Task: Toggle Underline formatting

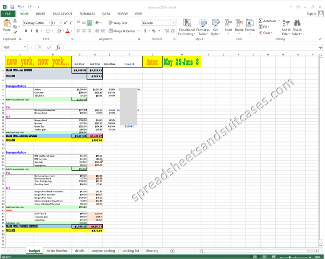Action: point(37,31)
